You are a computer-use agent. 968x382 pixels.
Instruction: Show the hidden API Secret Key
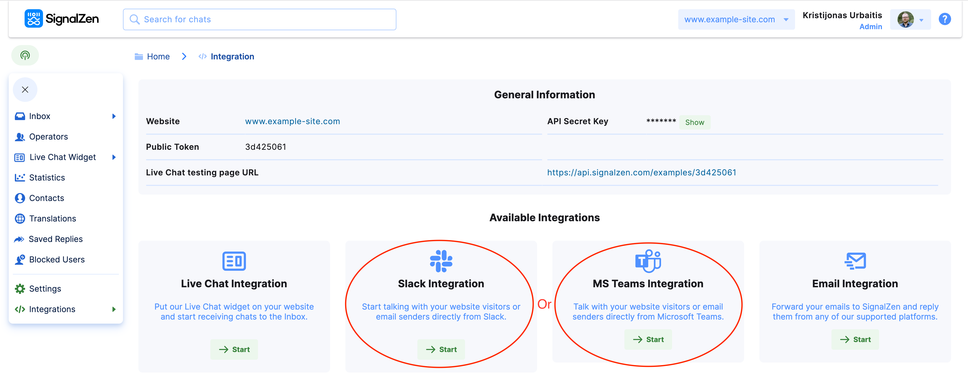(x=694, y=122)
